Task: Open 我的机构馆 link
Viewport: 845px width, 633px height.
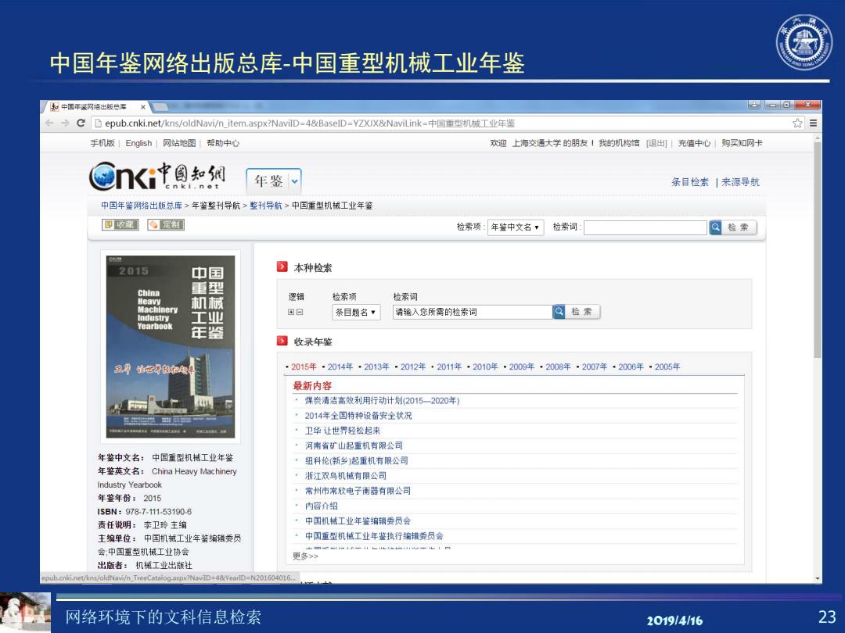Action: coord(619,143)
